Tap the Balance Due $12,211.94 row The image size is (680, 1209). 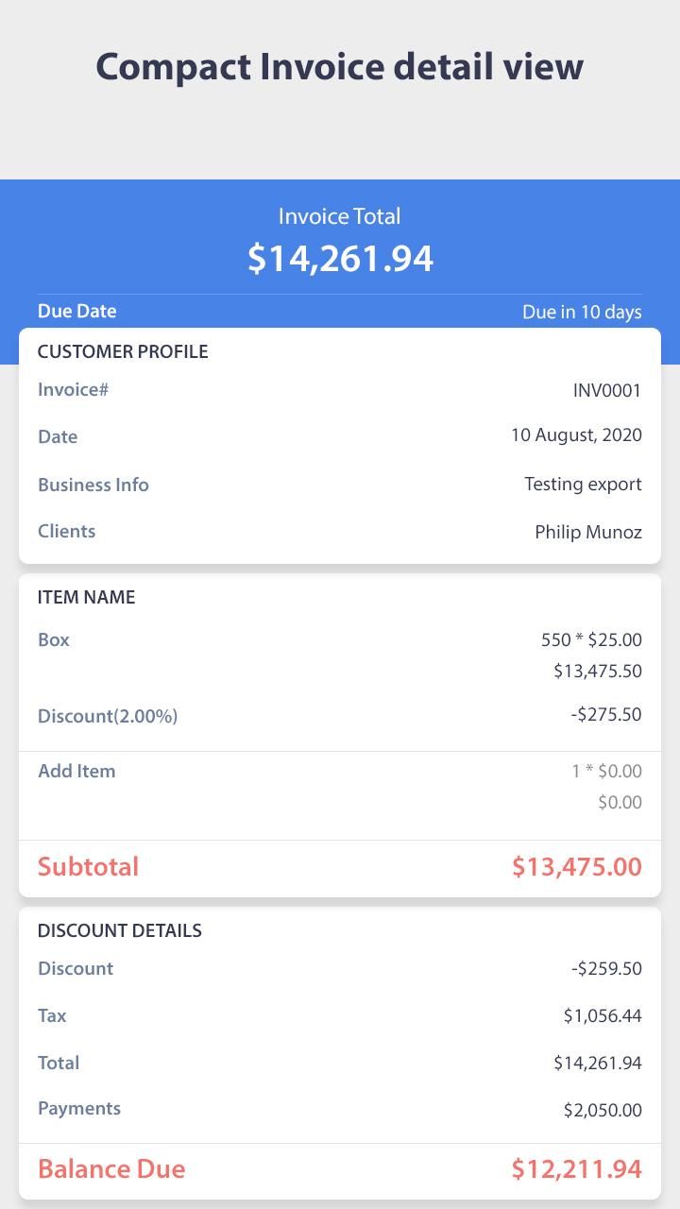tap(340, 1169)
